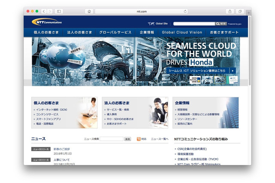Focus the ニュース検索 input field
This screenshot has width=275, height=183.
112,139
